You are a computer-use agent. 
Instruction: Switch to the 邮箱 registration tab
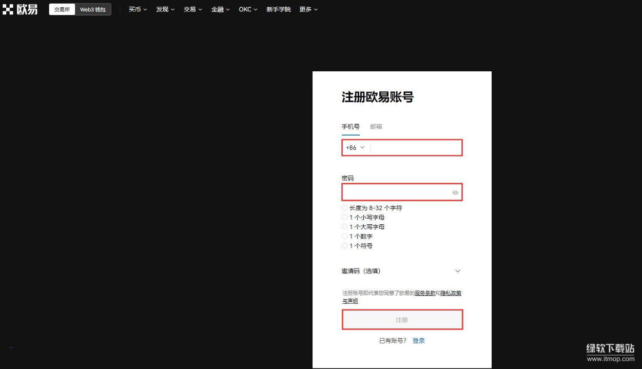click(376, 126)
